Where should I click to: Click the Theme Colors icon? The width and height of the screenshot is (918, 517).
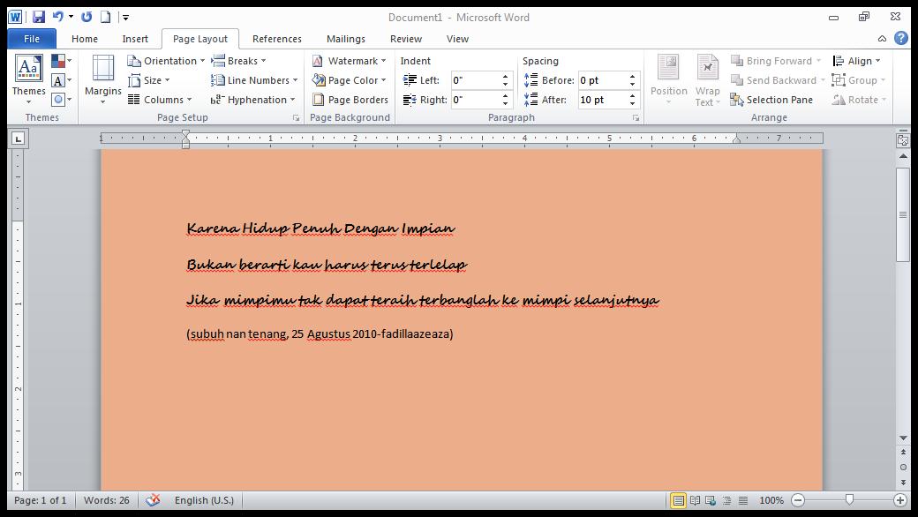[x=58, y=61]
